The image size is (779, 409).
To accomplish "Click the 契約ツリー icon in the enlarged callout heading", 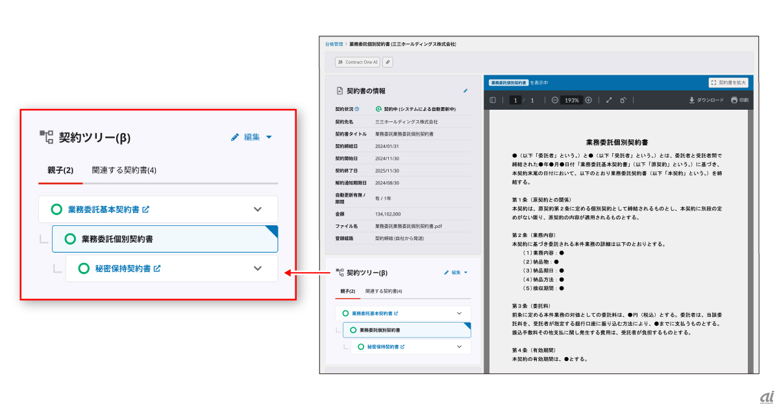I will [46, 136].
